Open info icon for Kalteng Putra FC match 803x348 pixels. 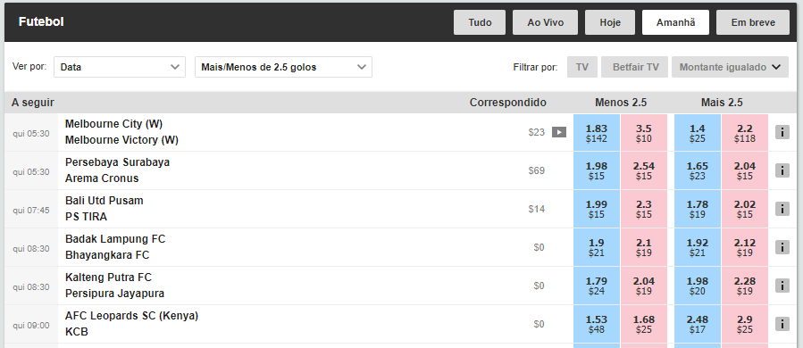click(782, 286)
